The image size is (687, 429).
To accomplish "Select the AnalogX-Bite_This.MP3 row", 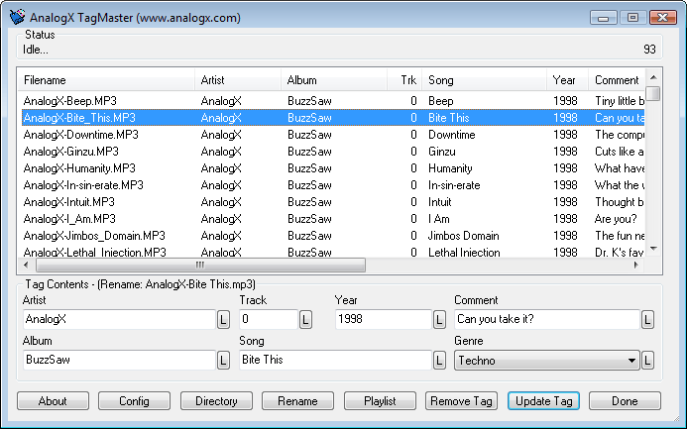I will point(333,118).
